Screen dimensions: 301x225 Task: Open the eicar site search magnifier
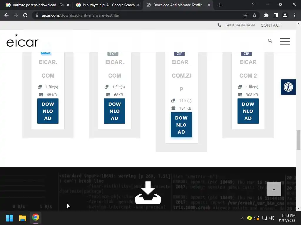tap(270, 41)
